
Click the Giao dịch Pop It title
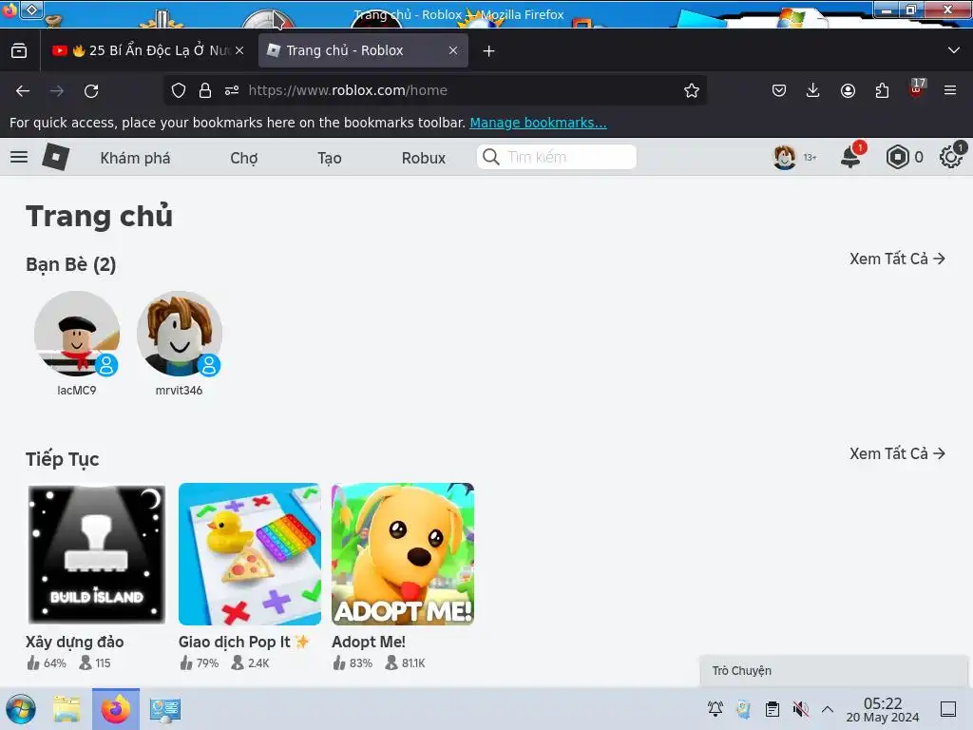[x=243, y=642]
